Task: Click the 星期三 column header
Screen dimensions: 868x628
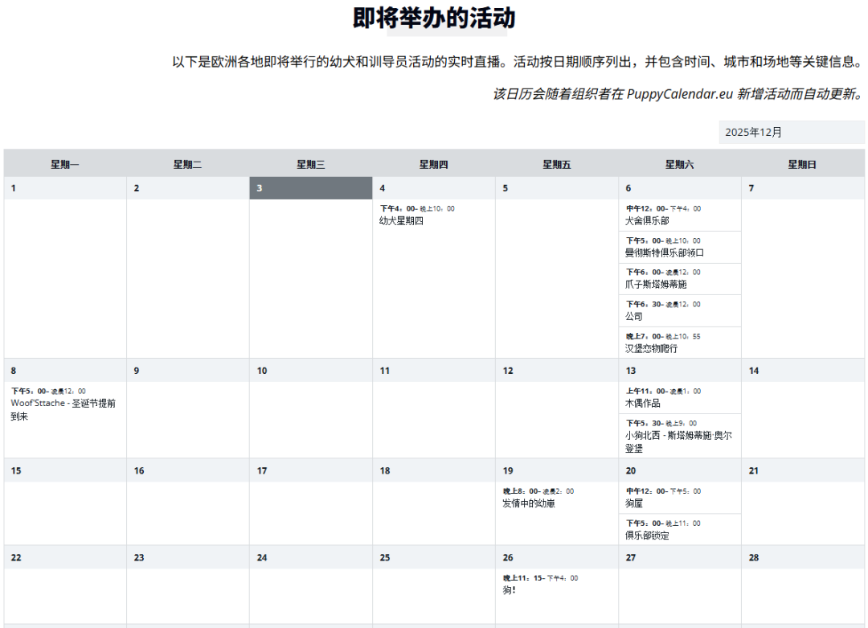Action: (x=310, y=165)
